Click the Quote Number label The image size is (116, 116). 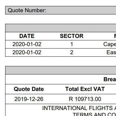[27, 10]
